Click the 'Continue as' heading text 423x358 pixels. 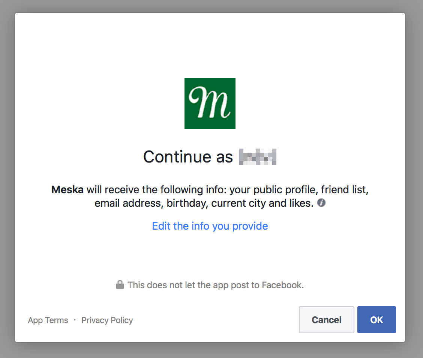point(188,157)
